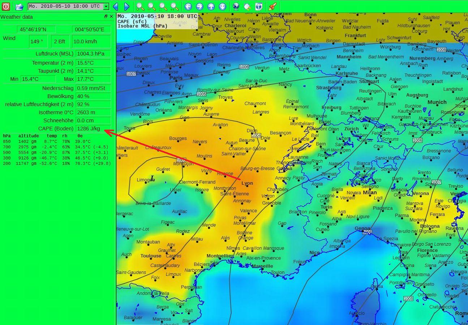
Task: Click the pressure value 1004.3 hPa
Action: pyautogui.click(x=93, y=54)
